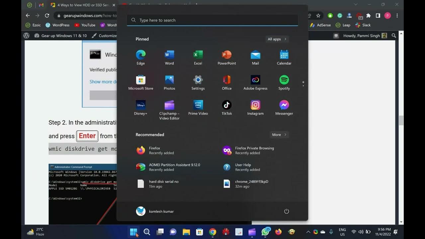Open Chrome profile avatar P
This screenshot has width=425, height=239.
tap(387, 16)
